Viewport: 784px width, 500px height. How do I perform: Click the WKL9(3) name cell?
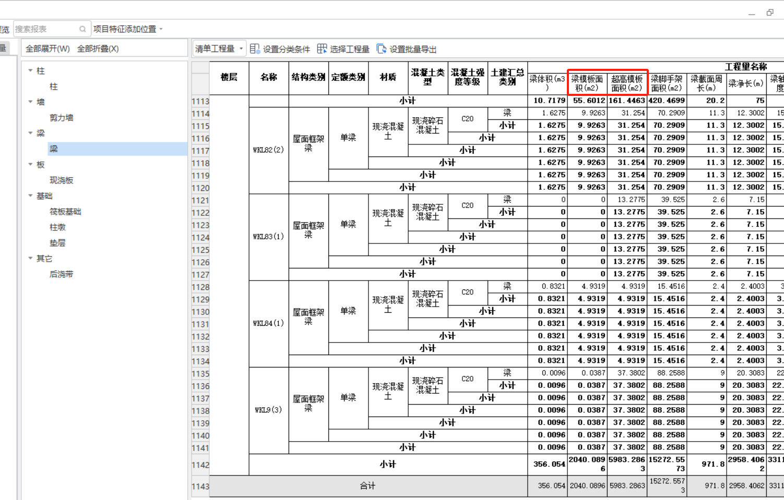coord(269,410)
